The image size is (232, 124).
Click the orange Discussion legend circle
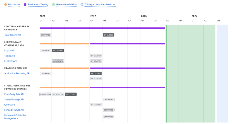tap(6, 5)
